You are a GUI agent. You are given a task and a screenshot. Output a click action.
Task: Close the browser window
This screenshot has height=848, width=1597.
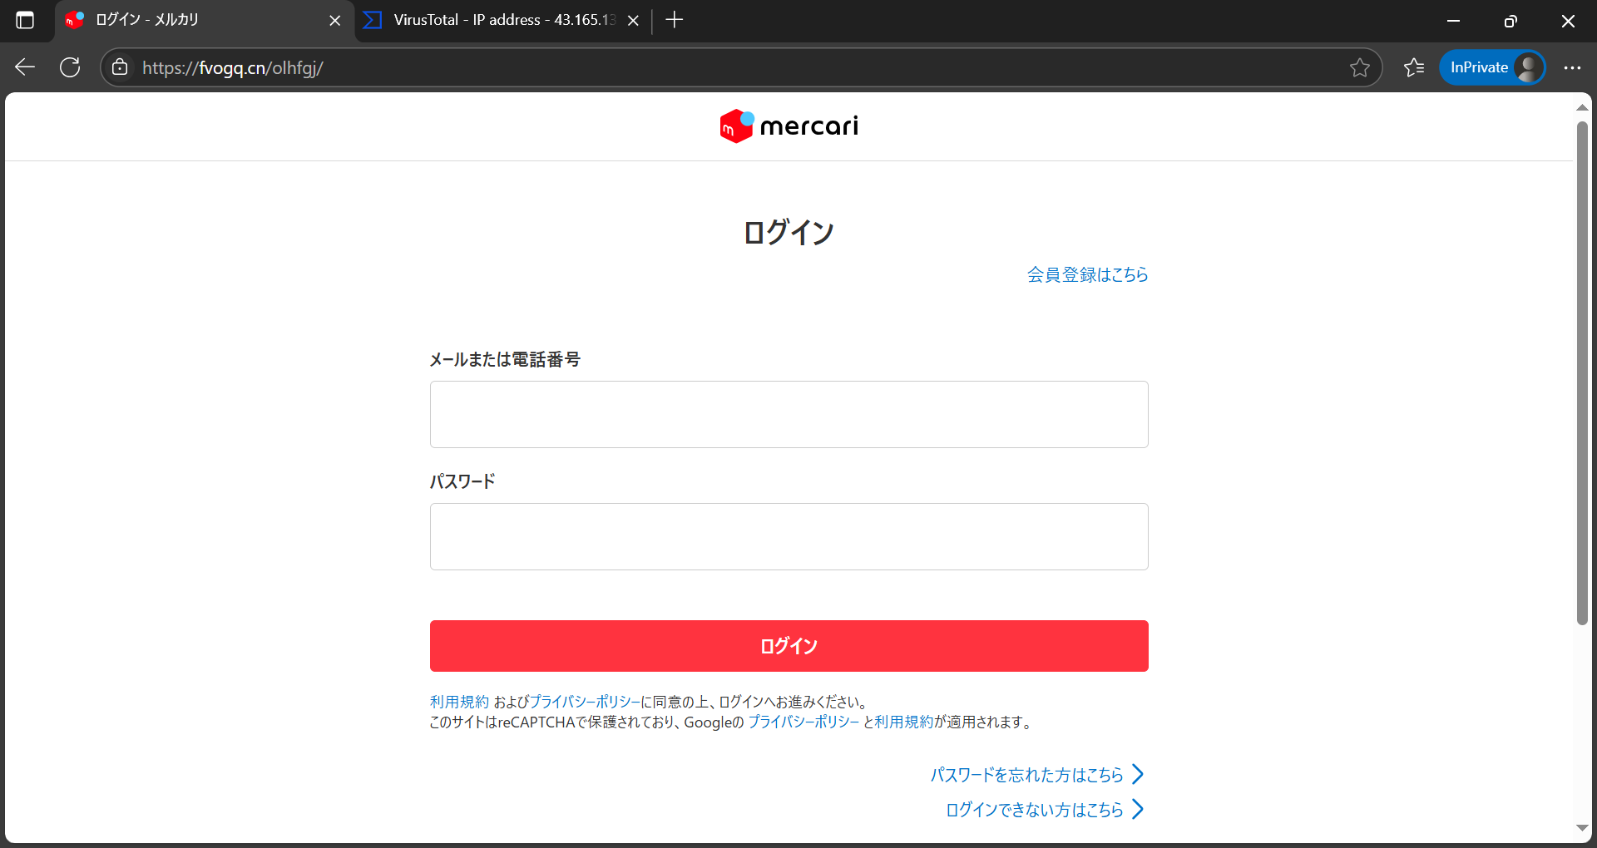click(1568, 21)
